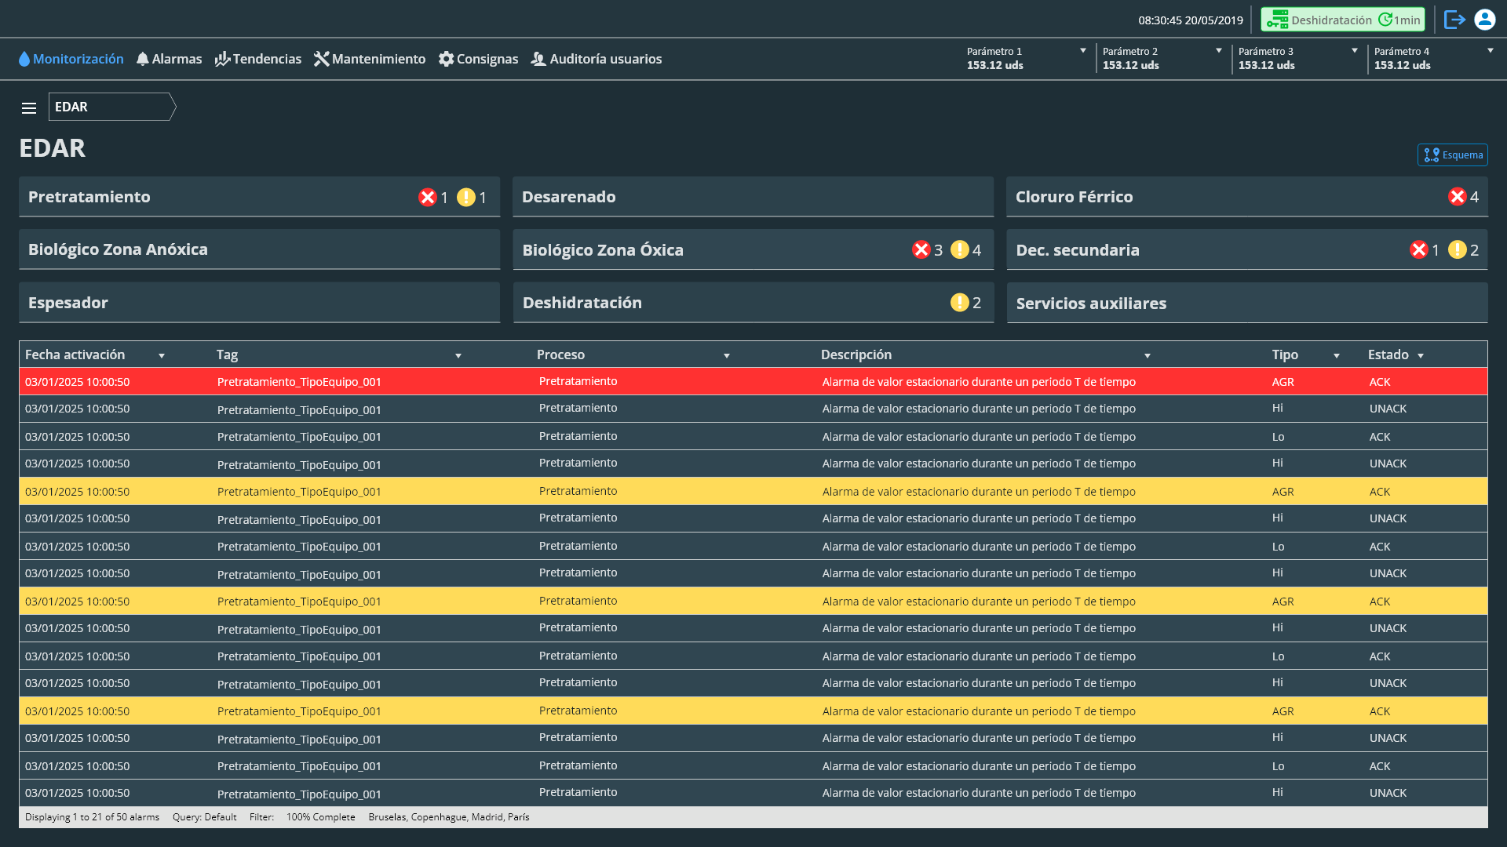Open the Fecha activación column filter arrow
The width and height of the screenshot is (1507, 847).
[162, 356]
